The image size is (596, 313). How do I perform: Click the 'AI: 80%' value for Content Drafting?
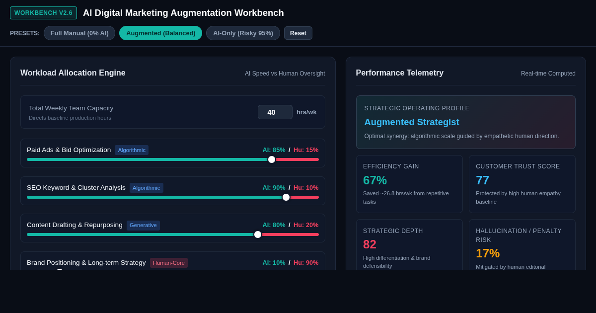[274, 225]
